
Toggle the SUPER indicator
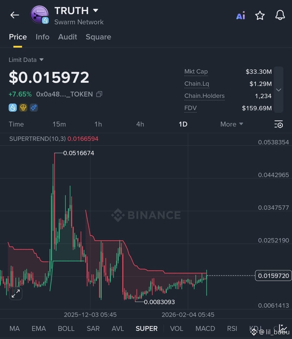[147, 328]
